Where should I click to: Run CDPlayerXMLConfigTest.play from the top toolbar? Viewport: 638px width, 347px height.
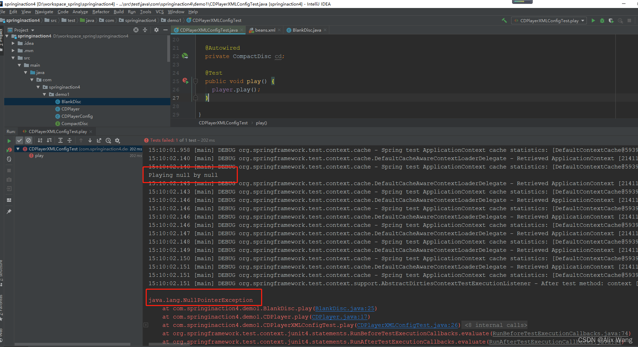coord(593,20)
